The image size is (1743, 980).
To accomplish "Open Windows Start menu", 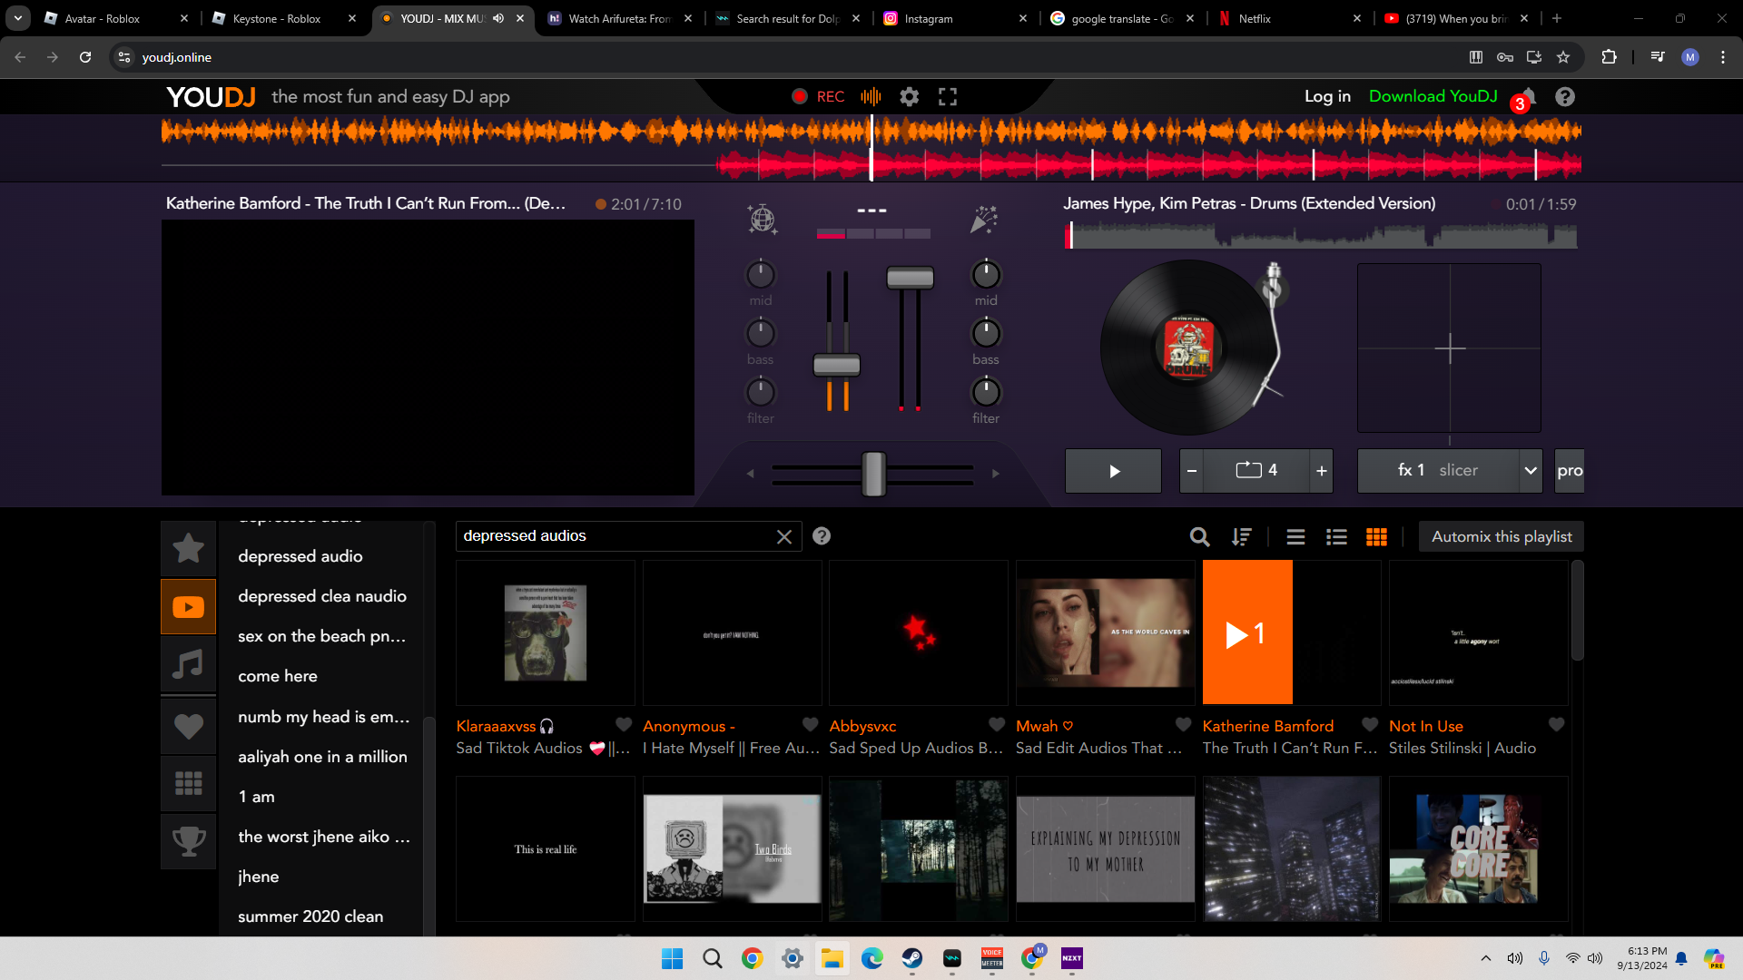I will point(672,958).
